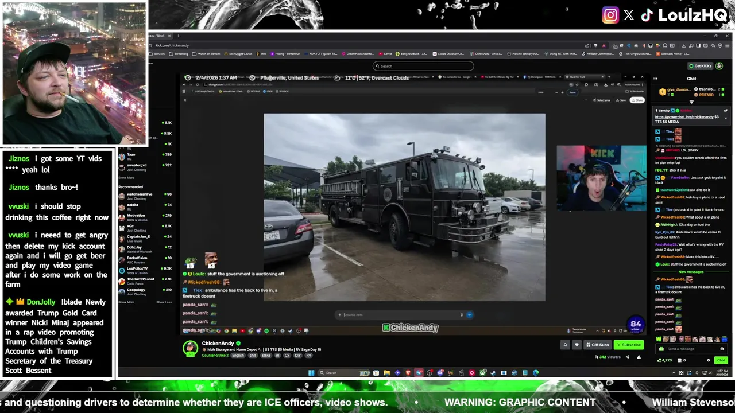Screen dimensions: 735x413
Task: Click the Counter-Strike 2 category link
Action: (215, 356)
